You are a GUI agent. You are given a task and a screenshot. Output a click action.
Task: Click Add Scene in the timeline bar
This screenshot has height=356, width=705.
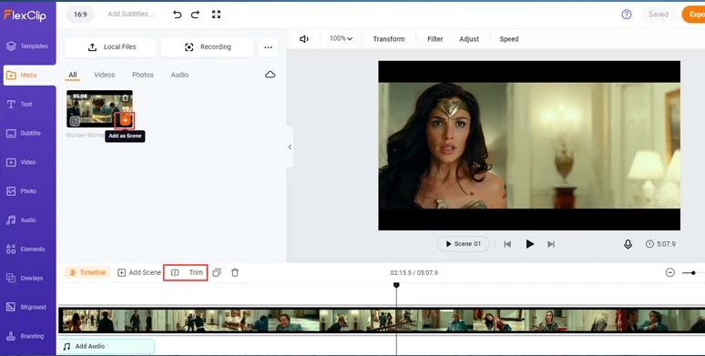(x=139, y=272)
